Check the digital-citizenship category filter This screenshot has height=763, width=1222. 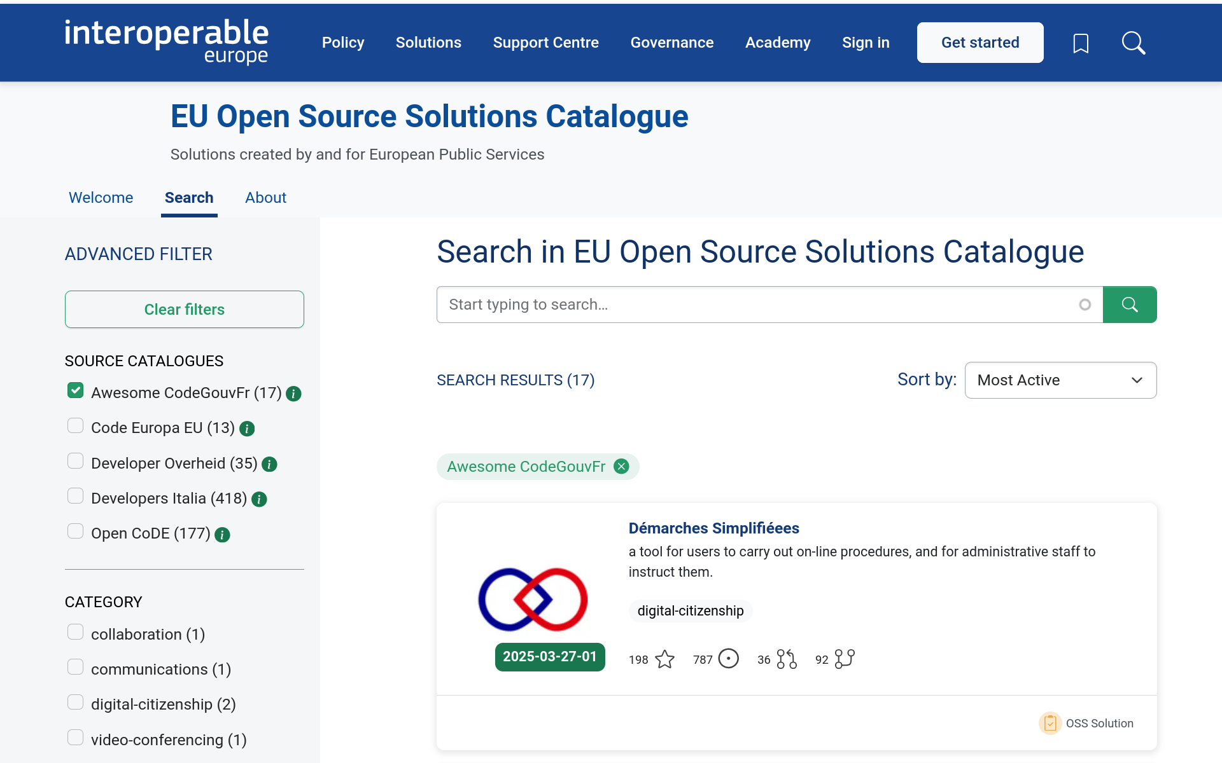tap(75, 701)
